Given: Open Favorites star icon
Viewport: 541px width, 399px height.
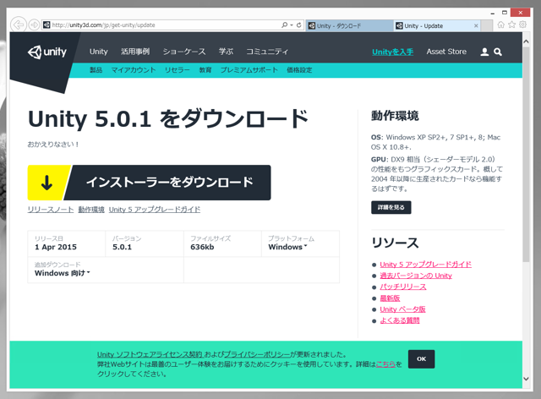Looking at the screenshot, I should pos(512,25).
